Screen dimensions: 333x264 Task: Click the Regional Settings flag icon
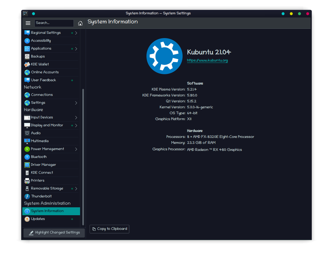click(27, 33)
